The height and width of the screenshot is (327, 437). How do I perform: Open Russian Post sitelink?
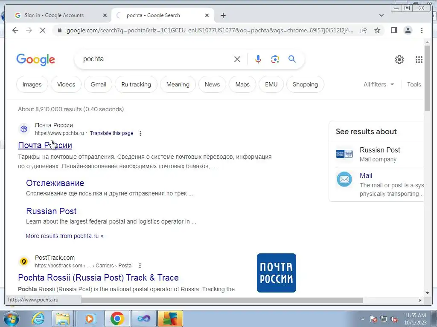click(x=51, y=211)
